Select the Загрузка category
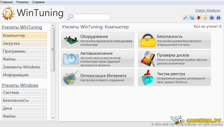Screen dimensions: 224x127 (x=24, y=43)
